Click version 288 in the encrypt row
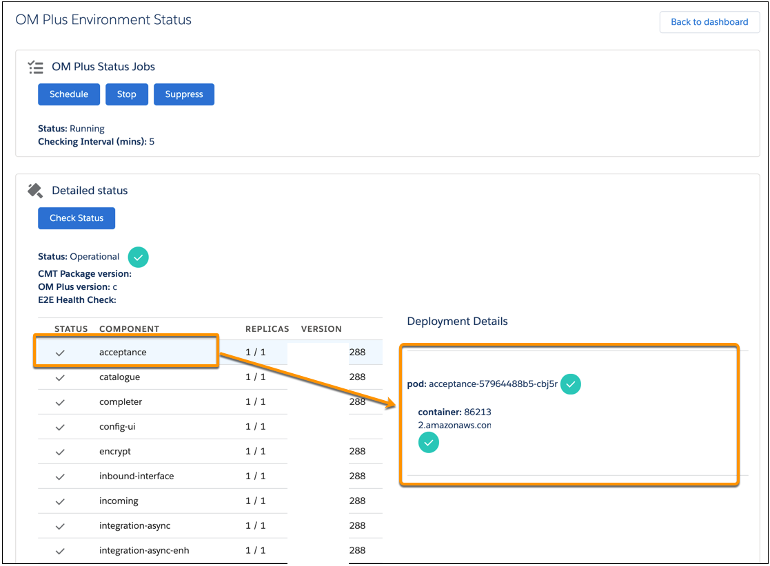 [x=357, y=451]
